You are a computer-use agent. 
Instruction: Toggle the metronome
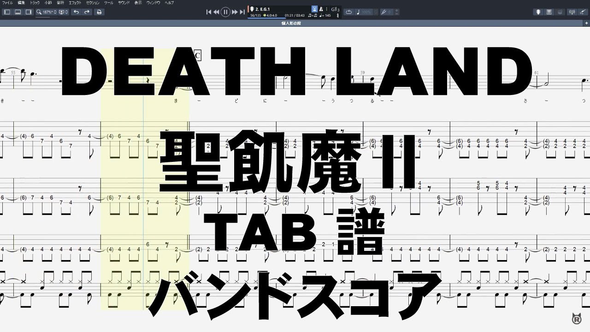tap(321, 9)
